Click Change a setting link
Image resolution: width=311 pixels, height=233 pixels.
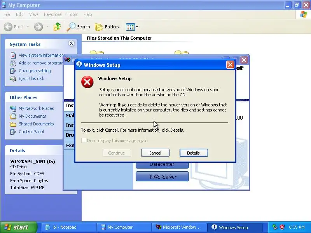(x=35, y=71)
